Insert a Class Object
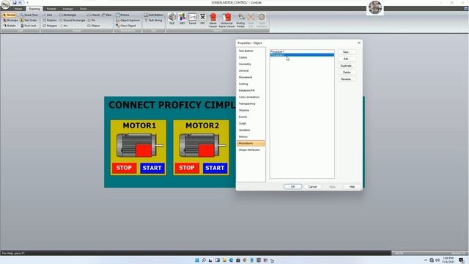Viewport: 469px width, 264px height. coord(126,26)
